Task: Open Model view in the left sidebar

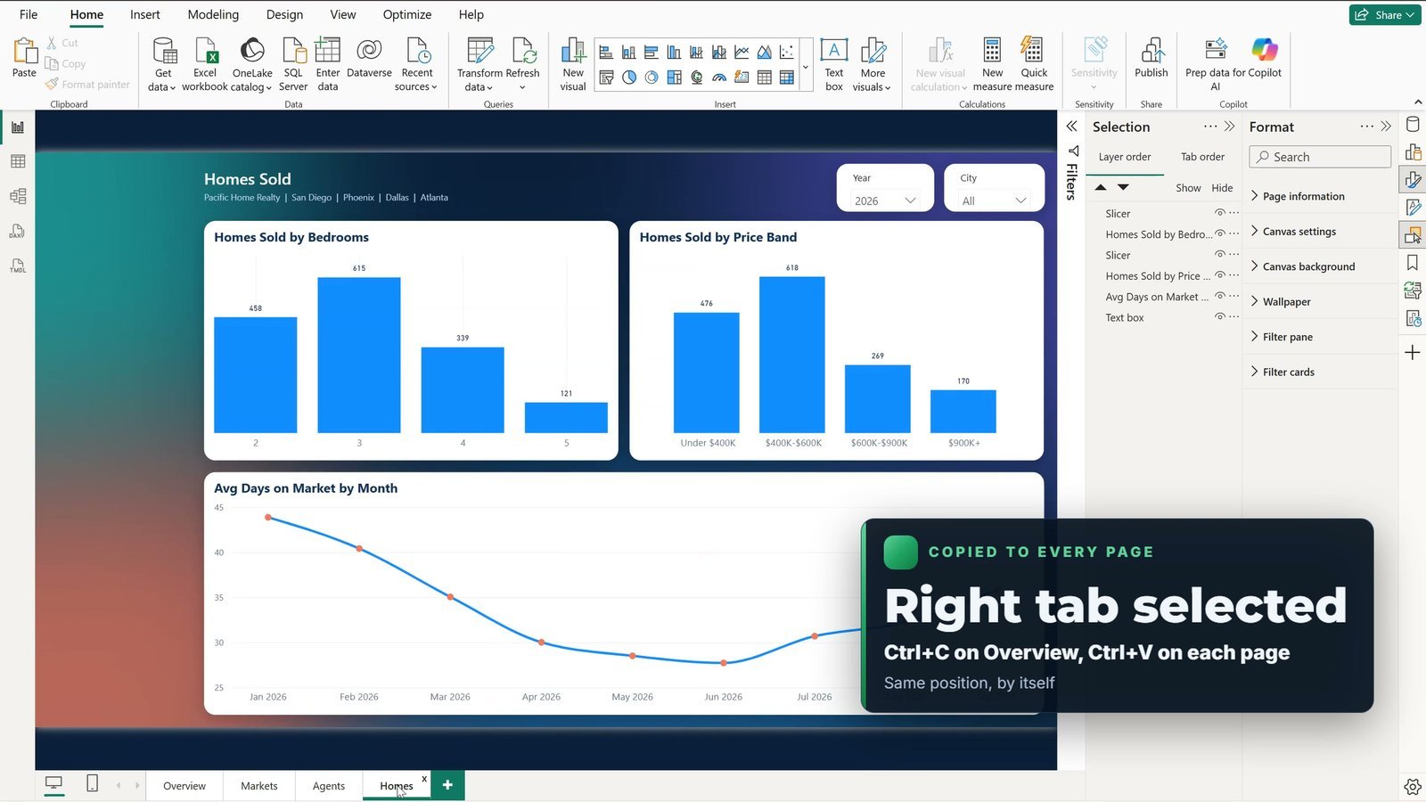Action: [18, 196]
